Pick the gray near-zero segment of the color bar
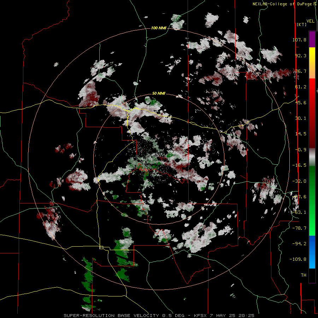This screenshot has width=318, height=318. pos(312,157)
